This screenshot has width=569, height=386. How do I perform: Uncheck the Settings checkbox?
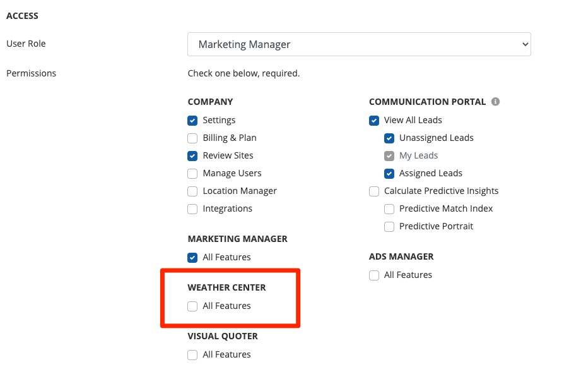[192, 120]
